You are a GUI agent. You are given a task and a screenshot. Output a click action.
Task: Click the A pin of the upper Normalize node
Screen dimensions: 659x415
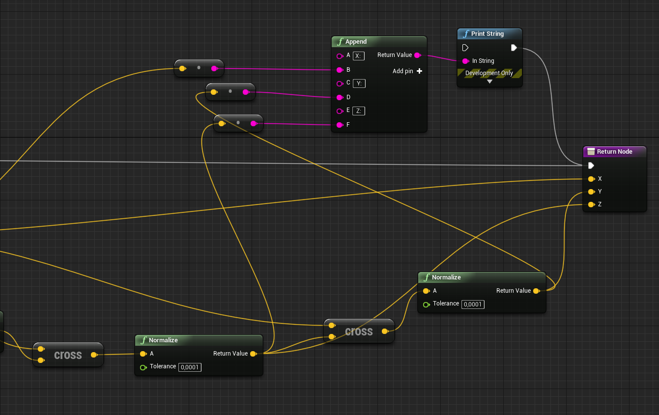tap(426, 291)
